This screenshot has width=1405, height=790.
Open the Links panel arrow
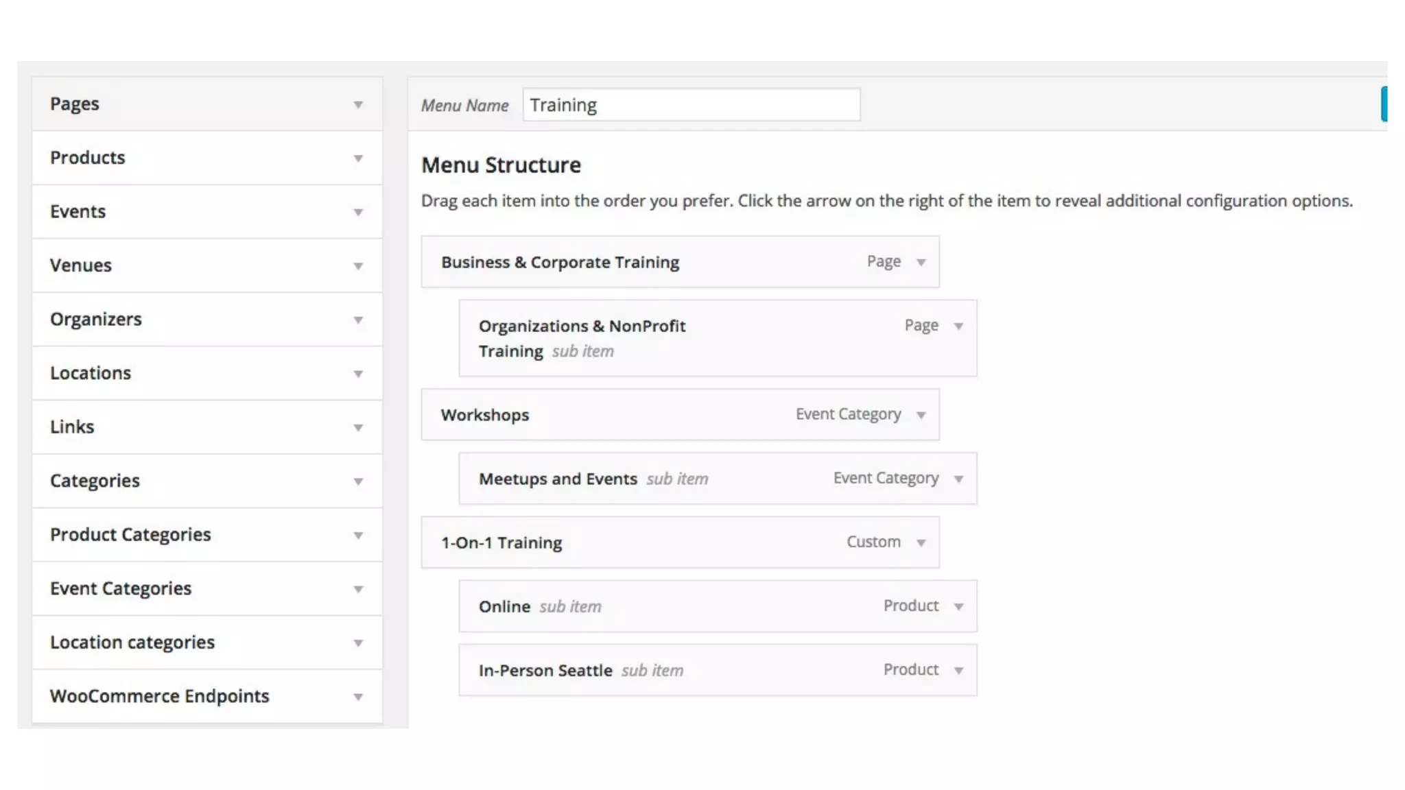point(357,428)
